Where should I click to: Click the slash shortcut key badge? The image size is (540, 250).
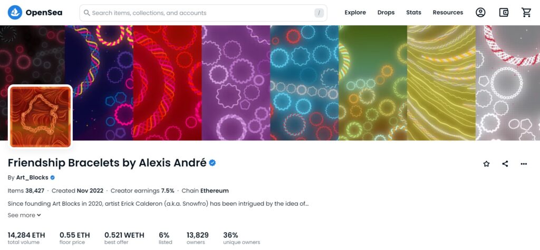(x=319, y=13)
